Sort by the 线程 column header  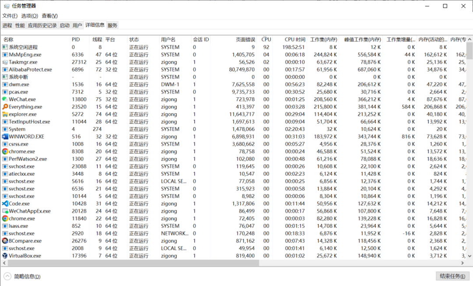(x=96, y=40)
